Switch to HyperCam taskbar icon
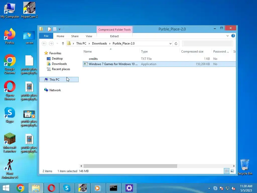The height and width of the screenshot is (193, 257). click(x=82, y=188)
